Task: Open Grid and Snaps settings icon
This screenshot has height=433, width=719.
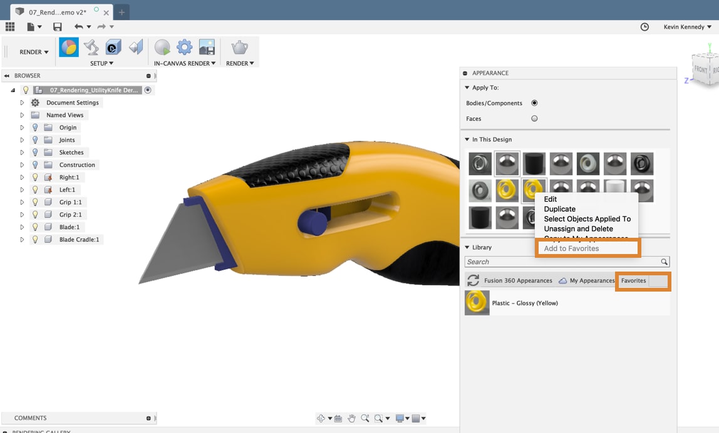Action: [416, 418]
